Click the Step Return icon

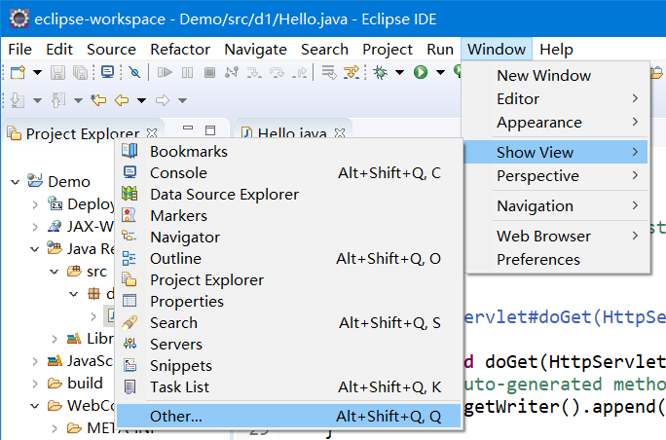[300, 73]
